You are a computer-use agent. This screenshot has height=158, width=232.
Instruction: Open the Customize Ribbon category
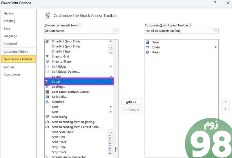(16, 52)
